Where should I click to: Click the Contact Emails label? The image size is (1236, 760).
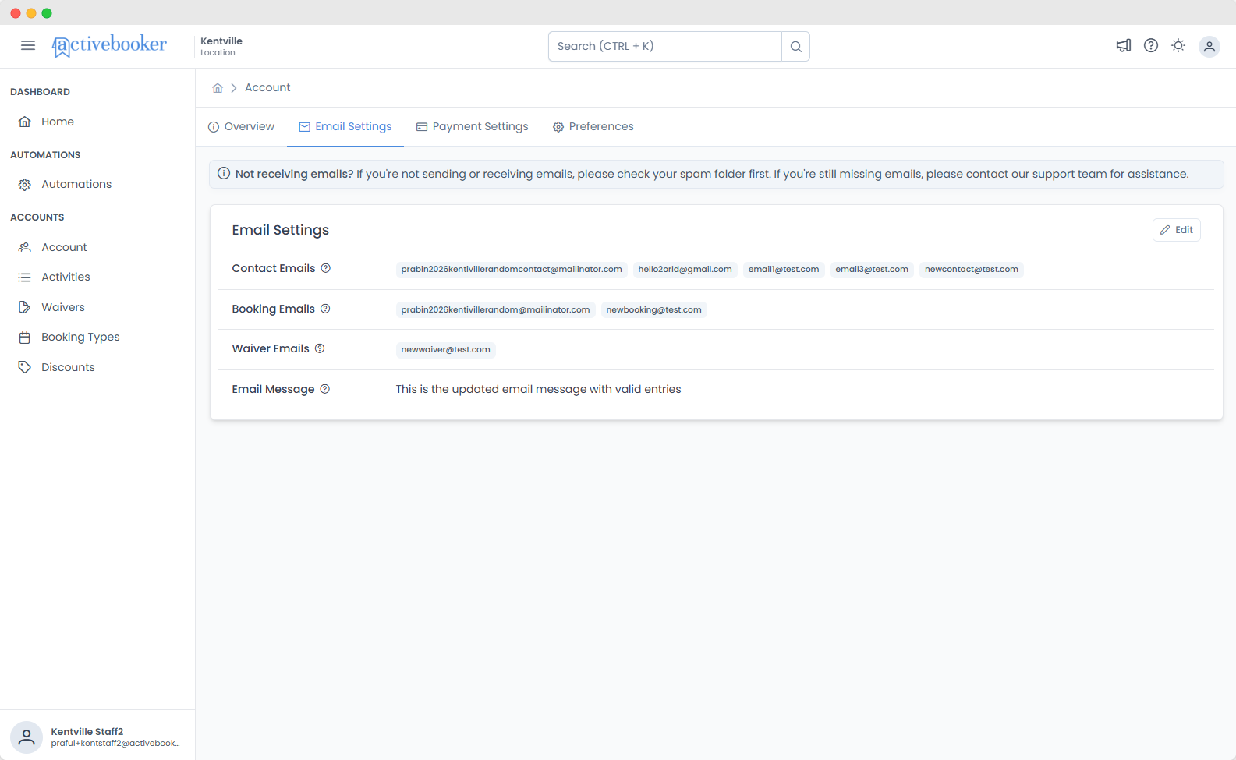[274, 268]
